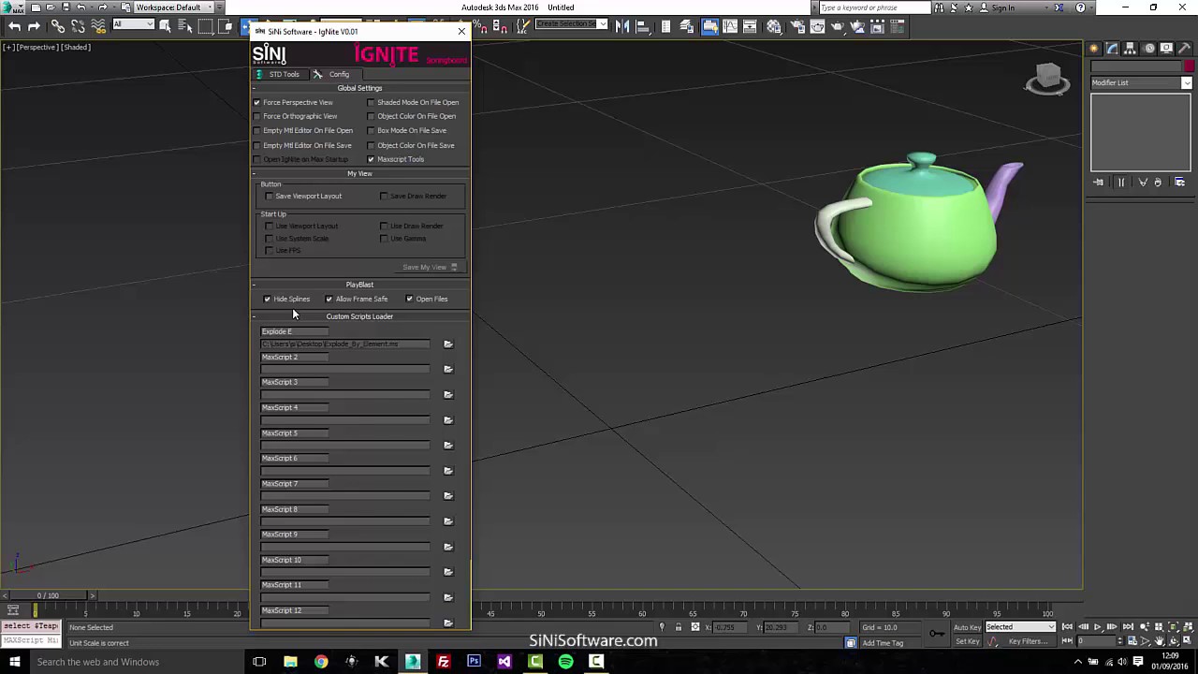Click the Mirror tool in the main toolbar
The width and height of the screenshot is (1198, 674).
point(622,26)
